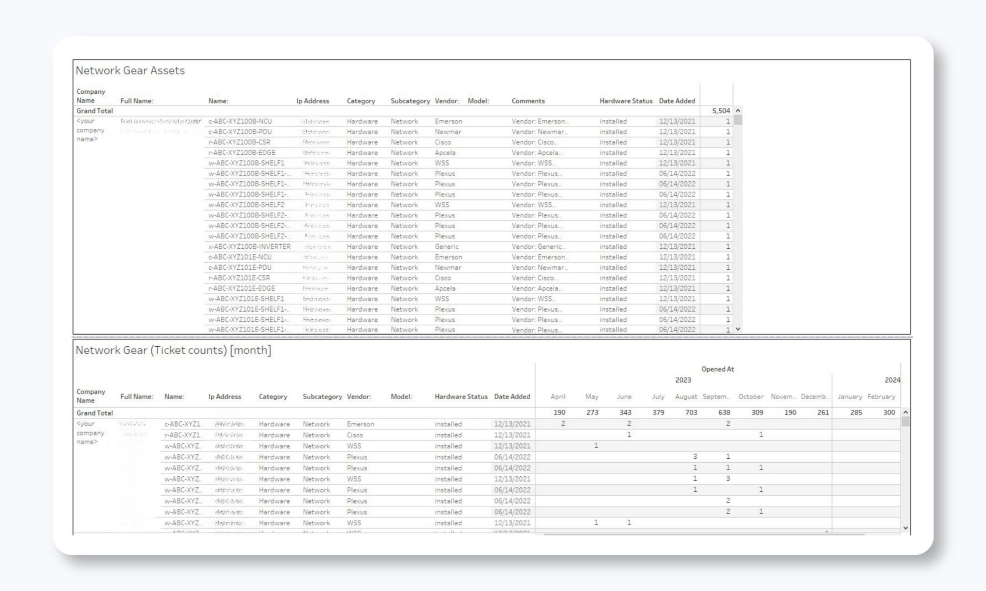This screenshot has width=986, height=591.
Task: Click the Network Gear Assets title
Action: pos(130,70)
